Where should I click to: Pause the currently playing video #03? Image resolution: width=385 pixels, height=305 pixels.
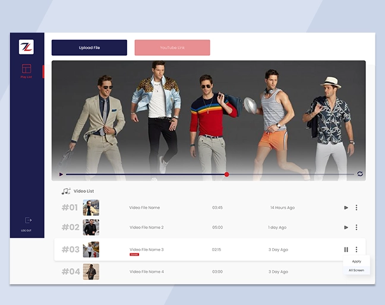point(346,250)
